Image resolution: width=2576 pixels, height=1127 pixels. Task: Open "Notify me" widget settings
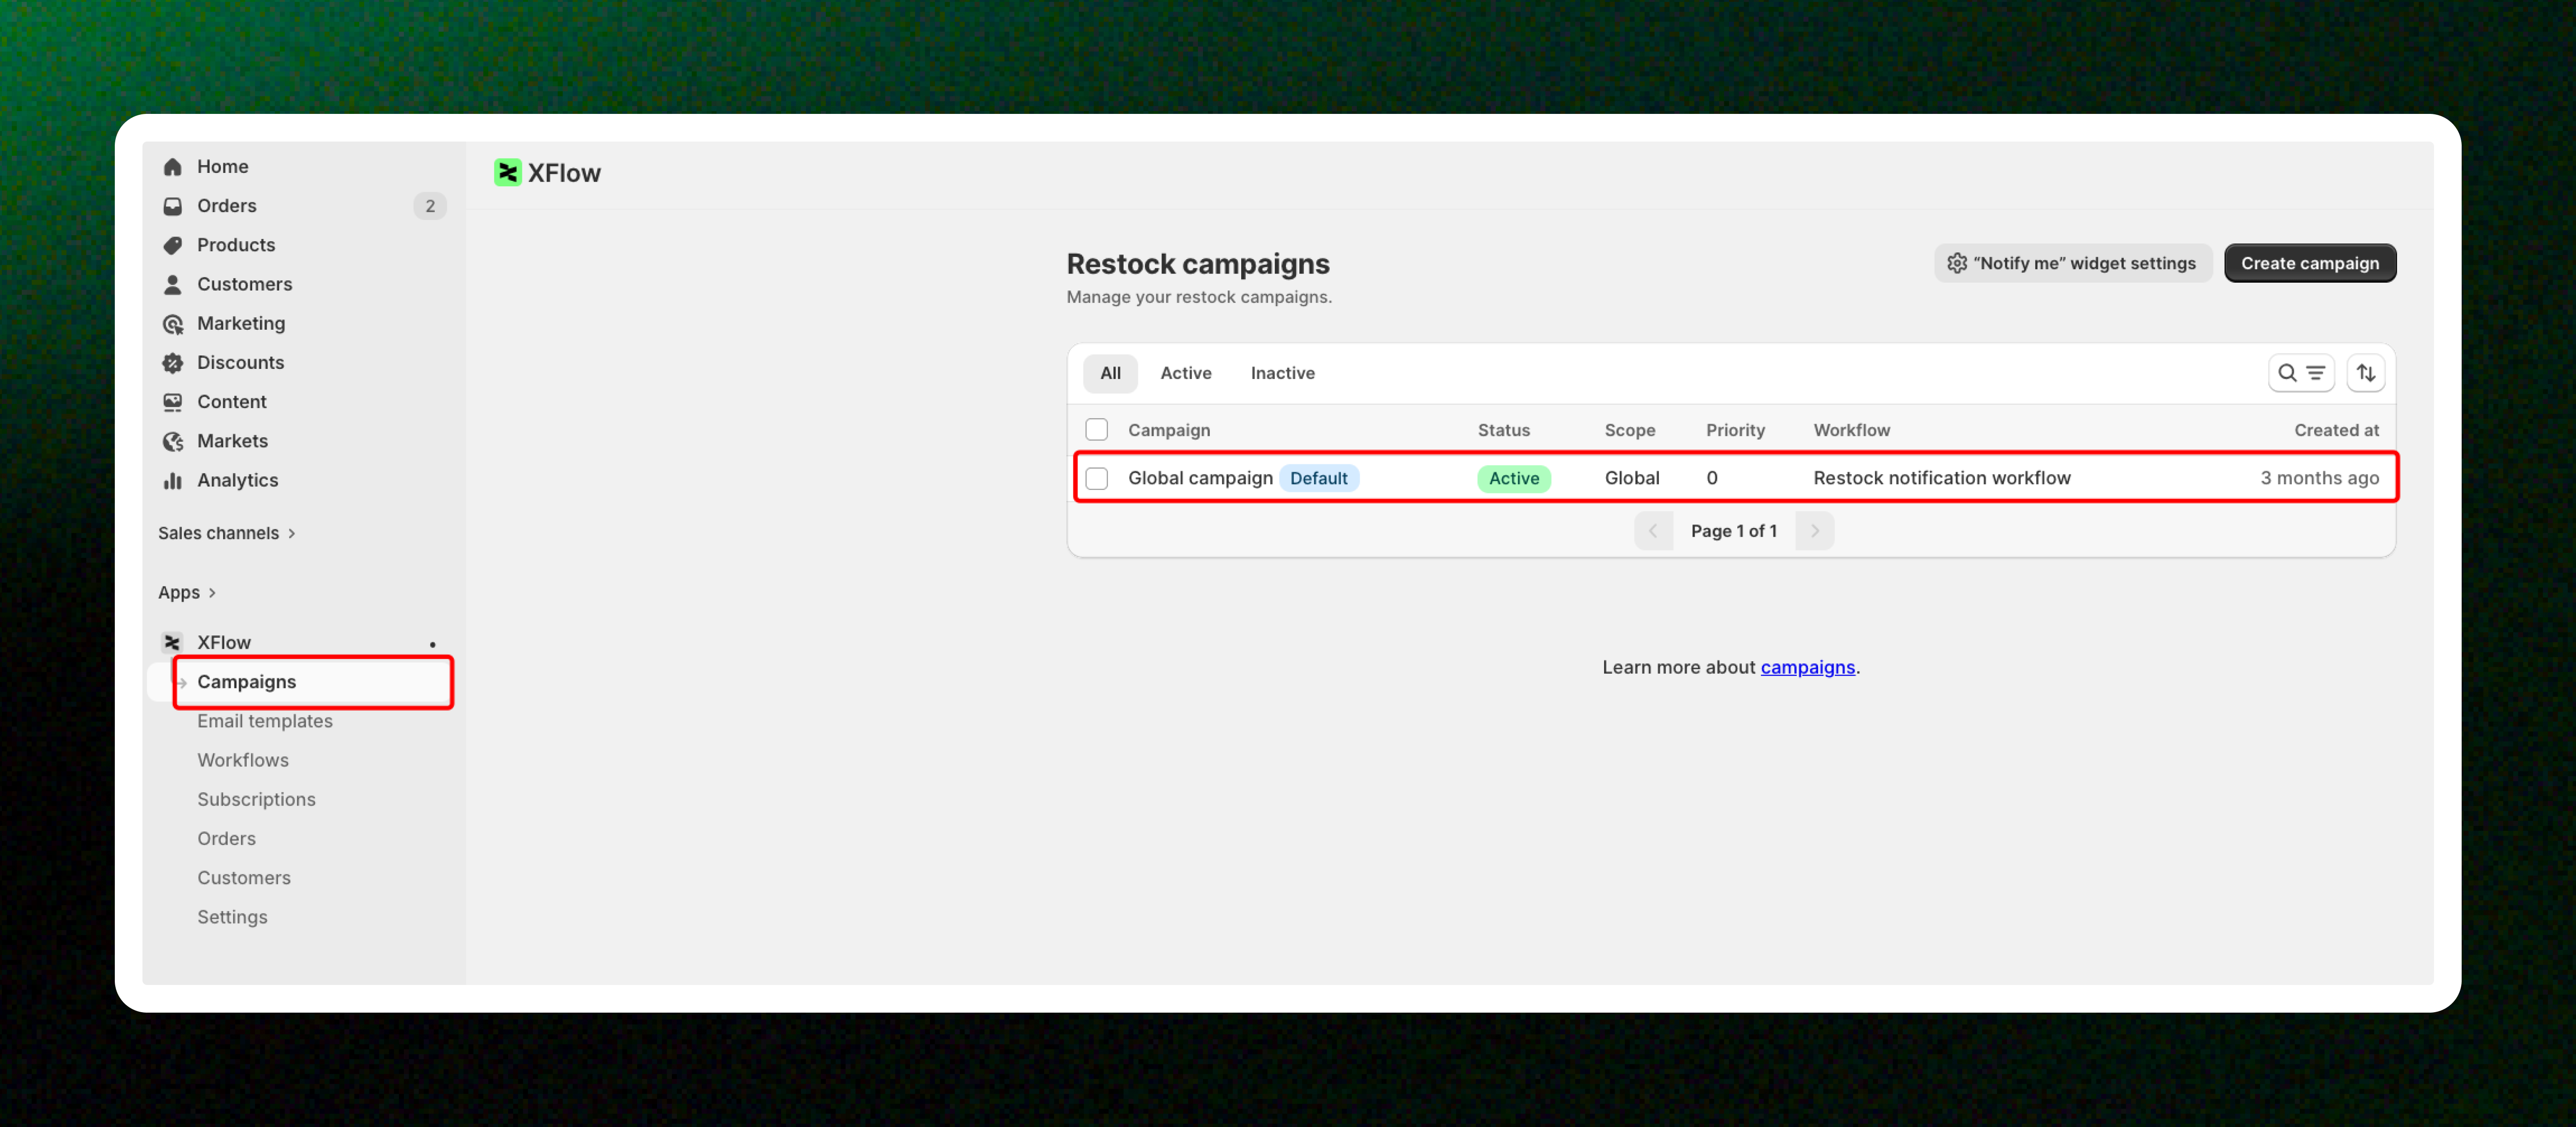(2072, 263)
